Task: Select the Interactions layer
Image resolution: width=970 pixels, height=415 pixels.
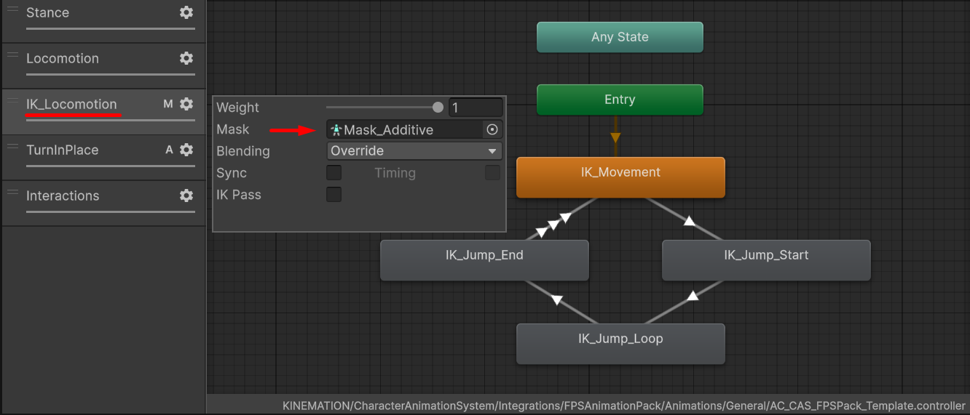Action: coord(103,203)
